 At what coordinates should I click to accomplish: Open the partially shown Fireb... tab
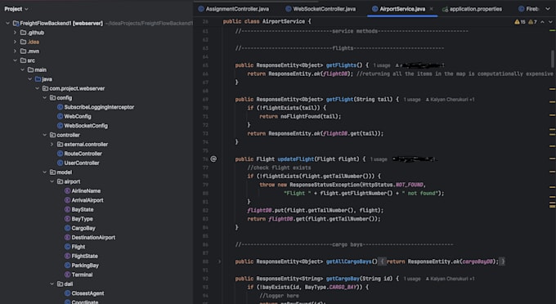coord(529,9)
